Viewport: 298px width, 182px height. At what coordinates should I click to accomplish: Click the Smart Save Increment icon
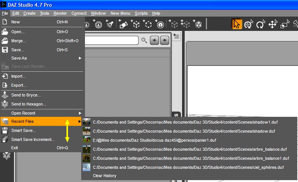pos(5,139)
